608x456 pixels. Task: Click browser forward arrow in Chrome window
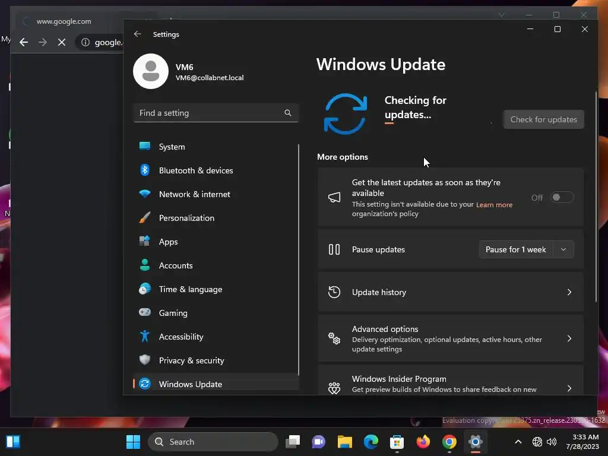click(x=43, y=42)
